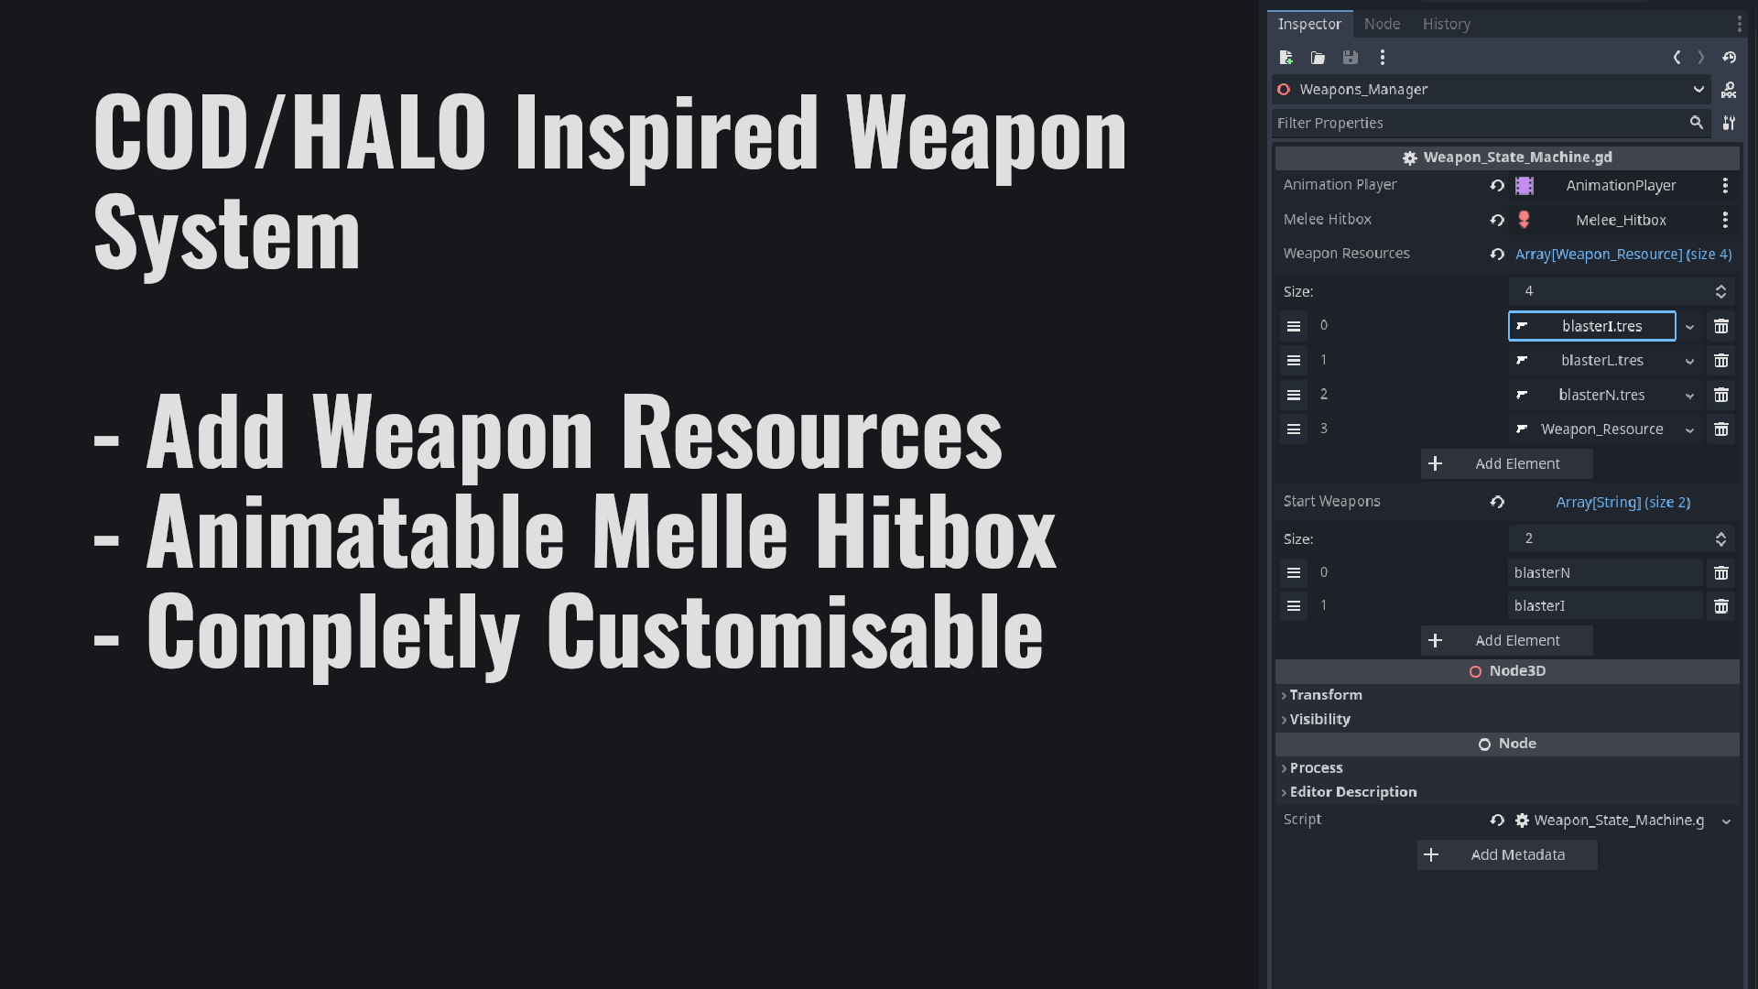Add Element to the Weapon Resources array

click(1507, 464)
